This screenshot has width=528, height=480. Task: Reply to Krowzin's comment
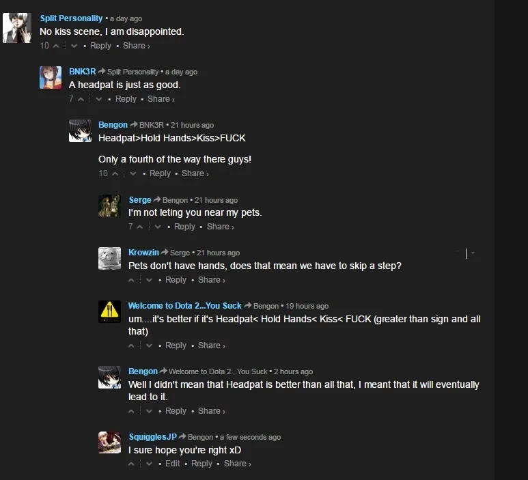click(x=176, y=280)
